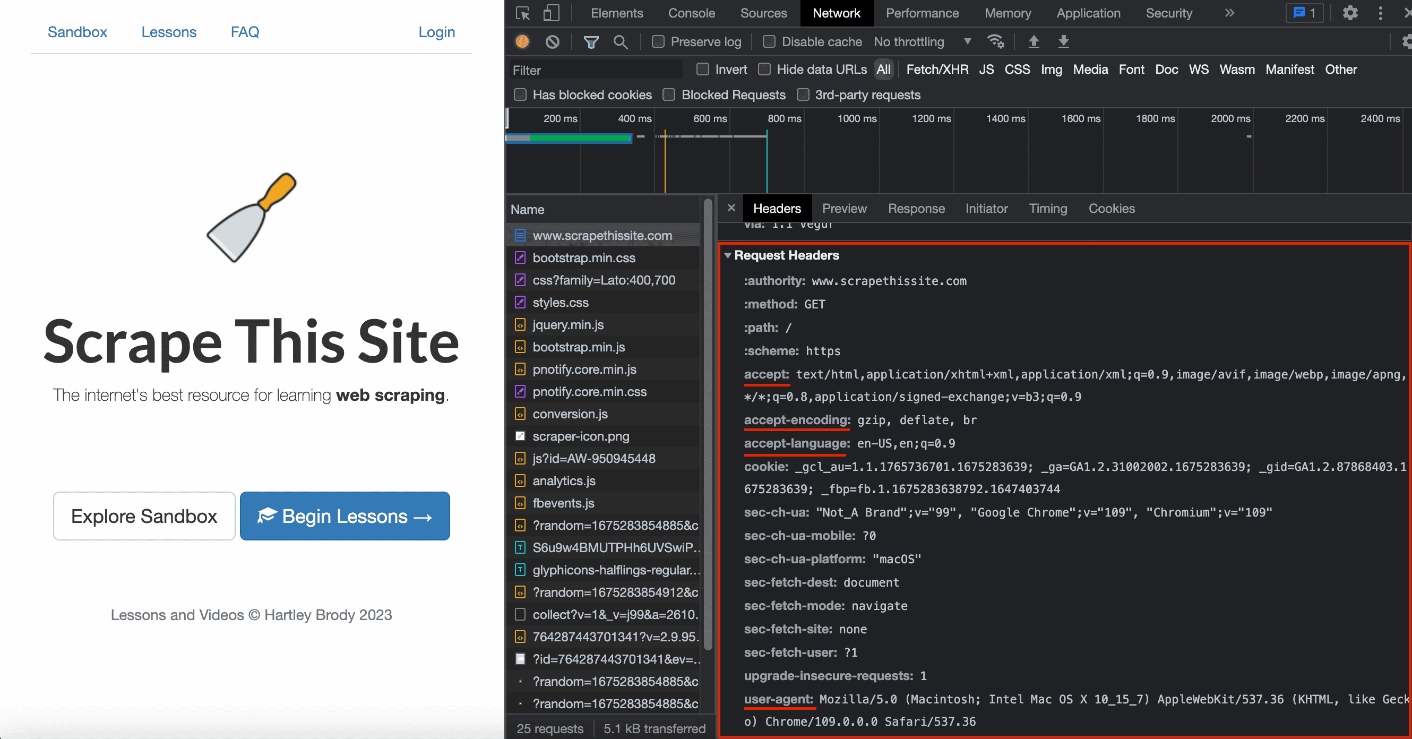Select the inspect element picker icon
This screenshot has height=739, width=1412.
(523, 13)
